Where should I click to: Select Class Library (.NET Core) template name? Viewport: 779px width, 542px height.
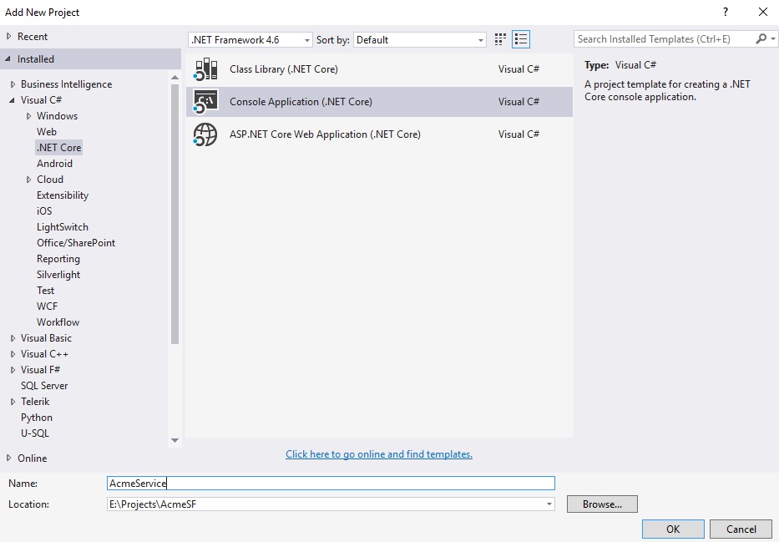284,69
